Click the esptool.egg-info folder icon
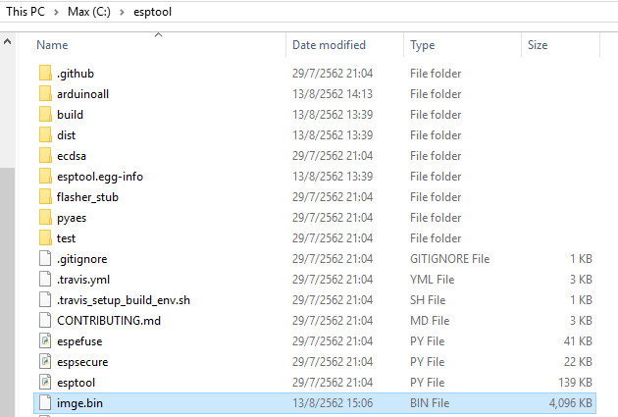 pyautogui.click(x=45, y=177)
